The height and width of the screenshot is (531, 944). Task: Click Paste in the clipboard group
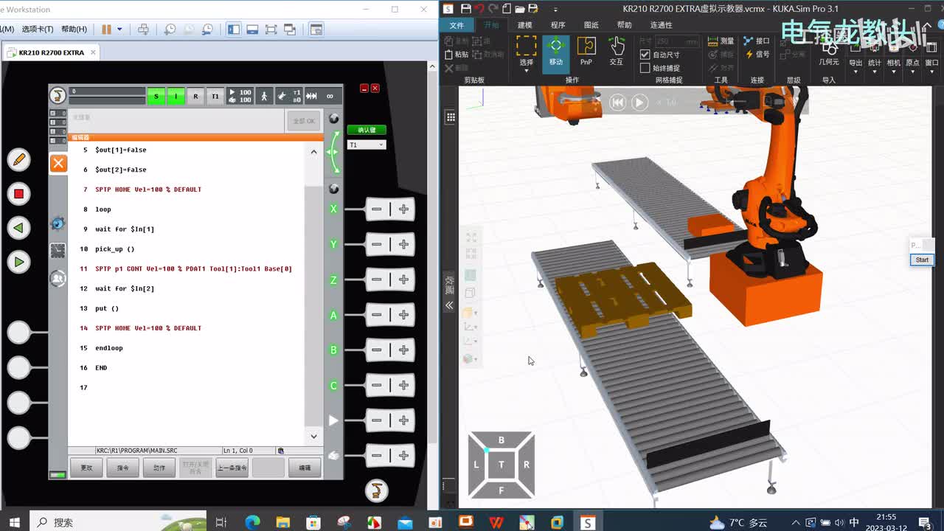pos(457,54)
